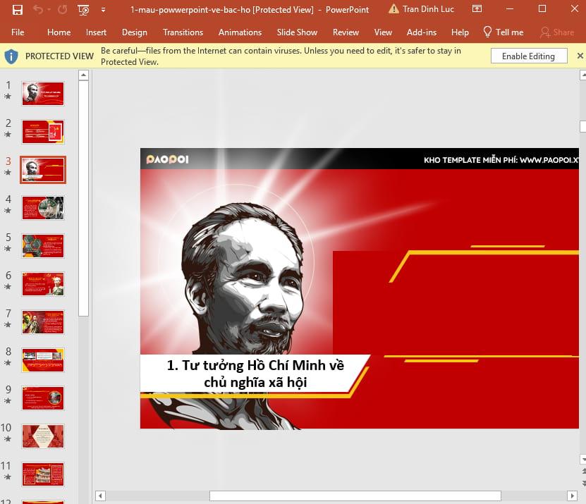The image size is (586, 504).
Task: Start presentation from beginning icon
Action: click(83, 10)
